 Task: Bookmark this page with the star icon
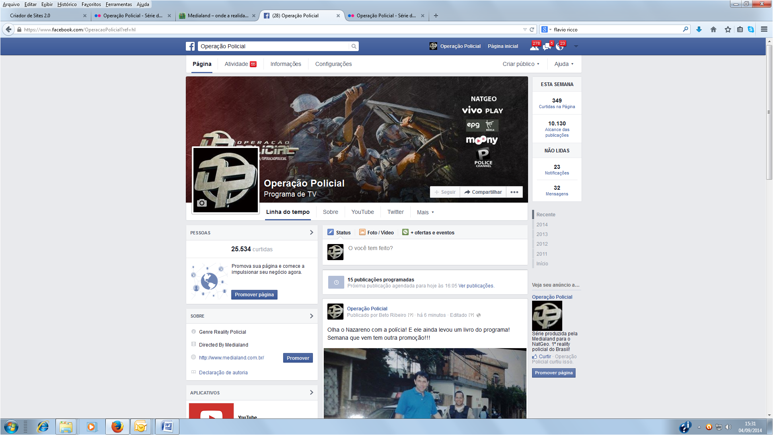[728, 29]
